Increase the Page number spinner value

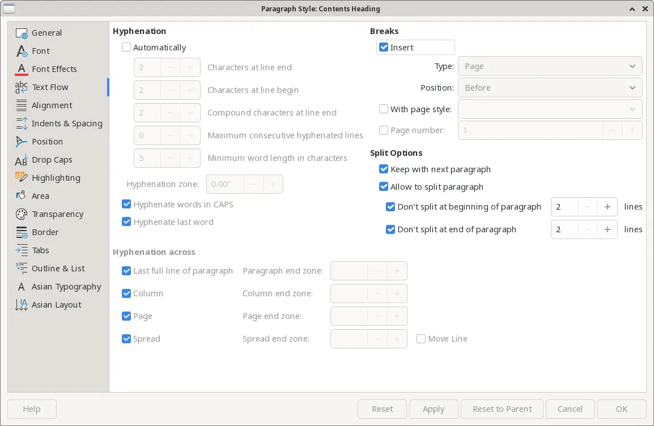click(632, 130)
